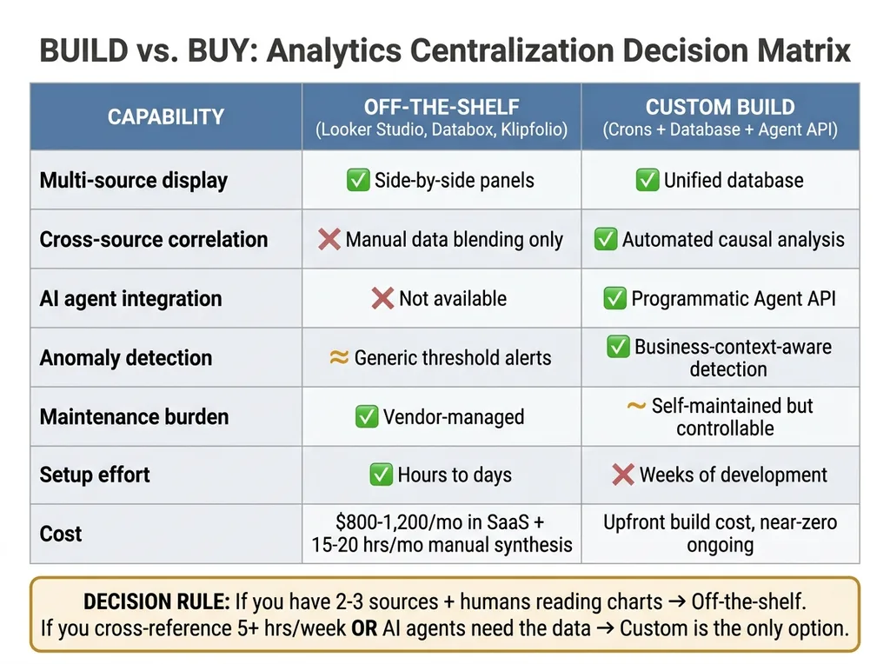The image size is (890, 664).
Task: Click the green checkmark beside Side-by-side panels
Action: click(358, 181)
